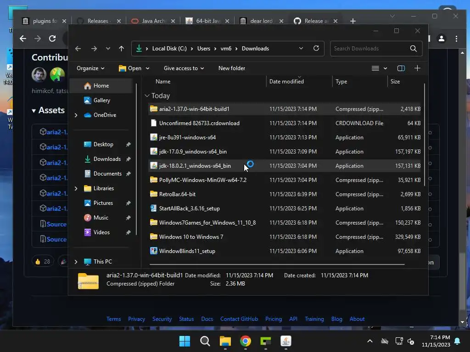The height and width of the screenshot is (352, 470).
Task: Open Videos quick access folder
Action: (101, 232)
